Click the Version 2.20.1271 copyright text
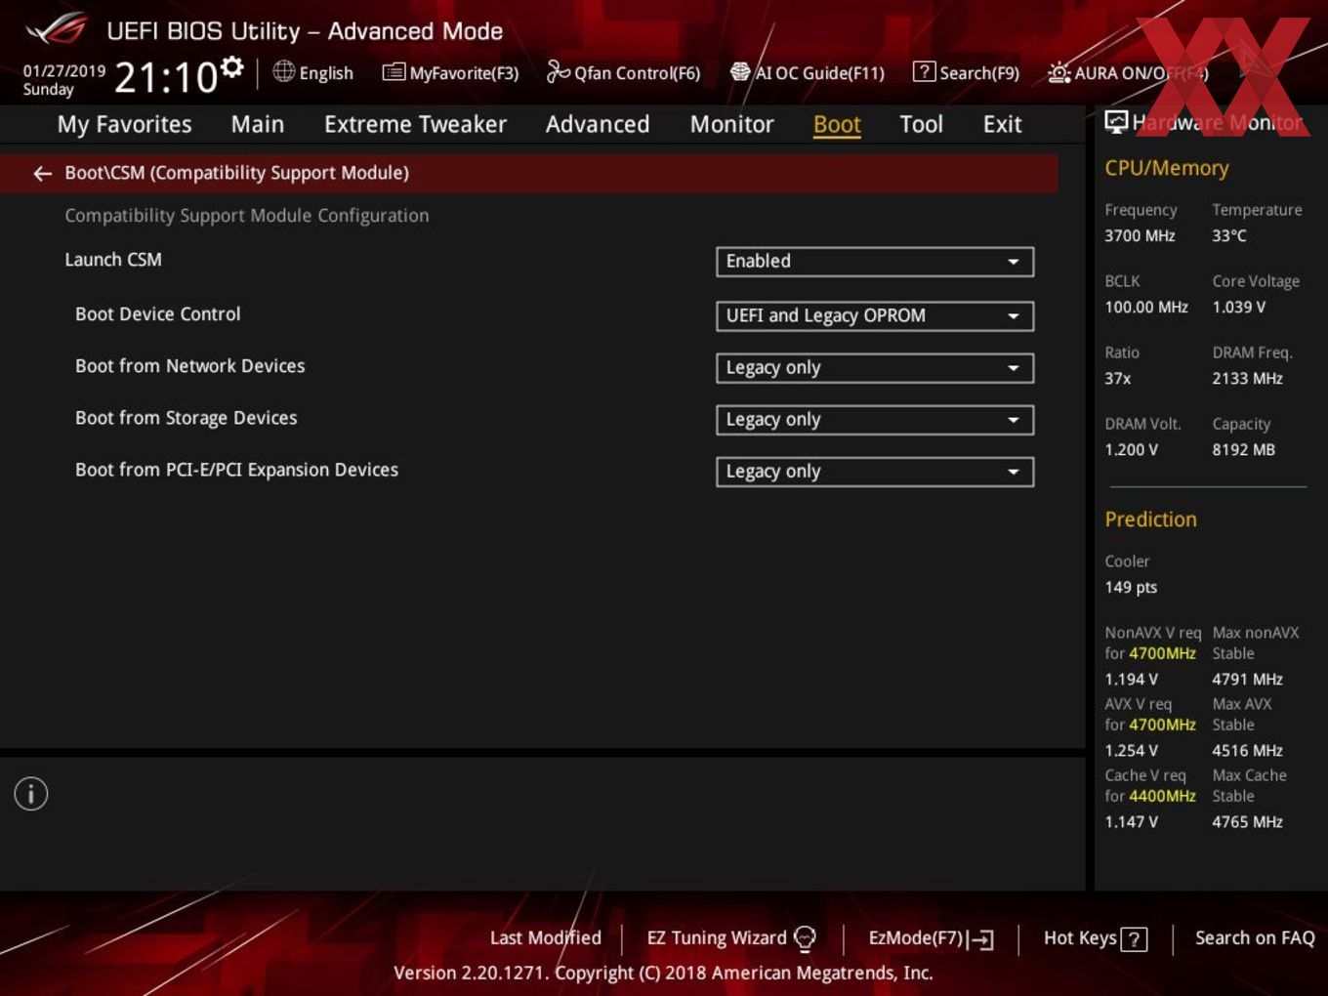 [663, 974]
